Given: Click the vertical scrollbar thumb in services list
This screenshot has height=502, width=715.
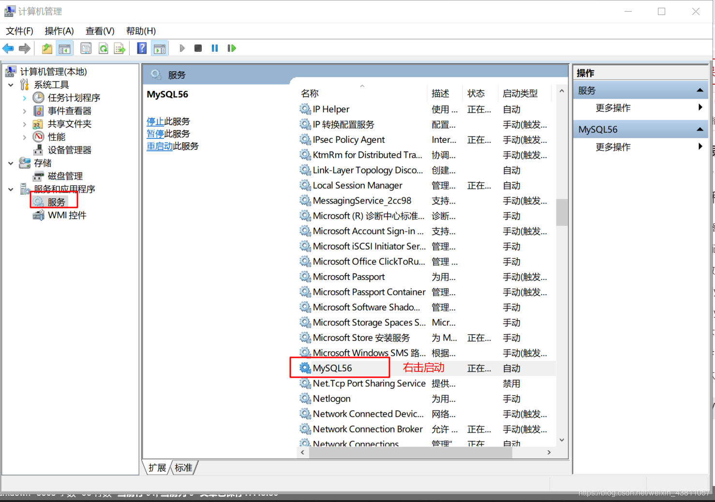Looking at the screenshot, I should pyautogui.click(x=562, y=212).
